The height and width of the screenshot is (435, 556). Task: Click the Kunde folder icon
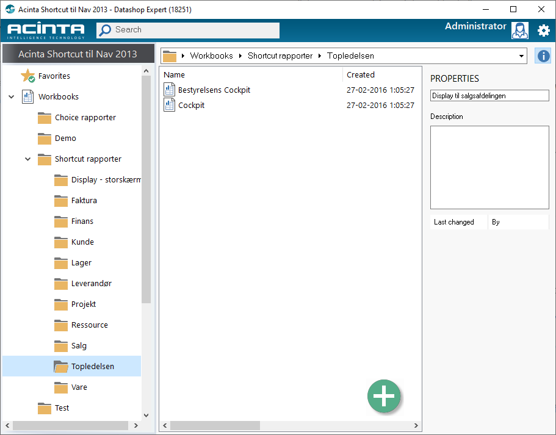(x=61, y=242)
